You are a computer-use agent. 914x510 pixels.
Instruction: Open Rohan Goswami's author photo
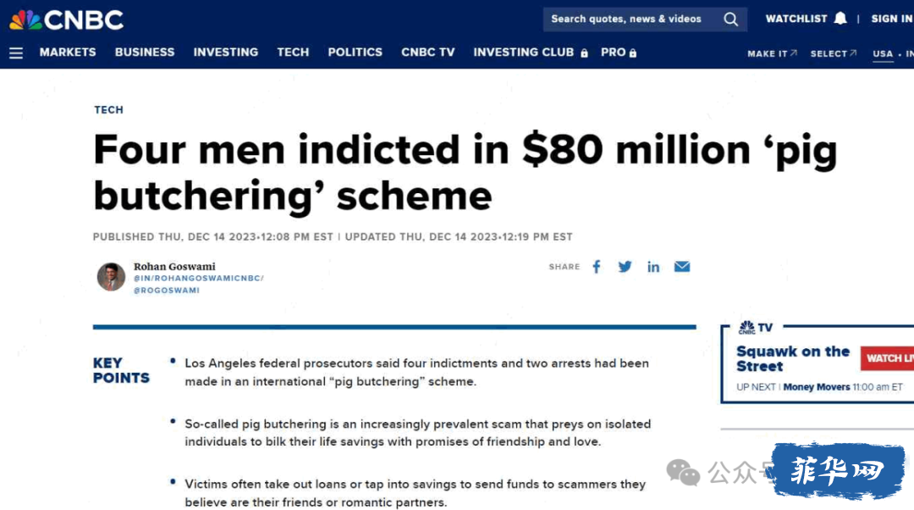point(111,276)
